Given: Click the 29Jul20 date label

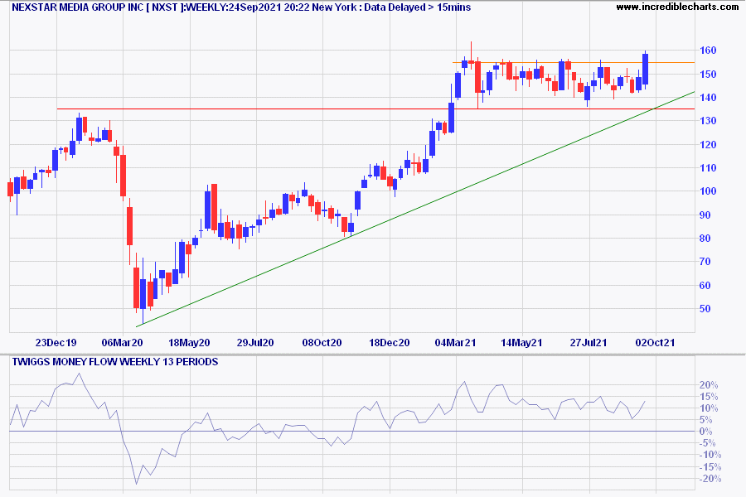Looking at the screenshot, I should (x=255, y=342).
